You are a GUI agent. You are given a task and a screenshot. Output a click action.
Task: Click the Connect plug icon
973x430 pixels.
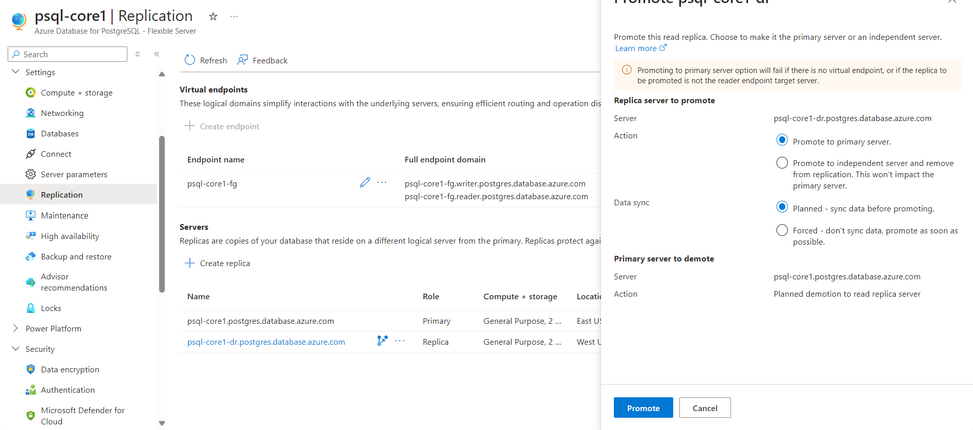31,154
